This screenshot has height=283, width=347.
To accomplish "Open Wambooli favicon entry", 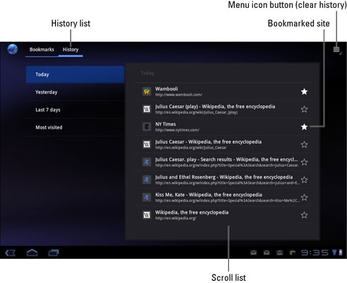I will (x=147, y=91).
